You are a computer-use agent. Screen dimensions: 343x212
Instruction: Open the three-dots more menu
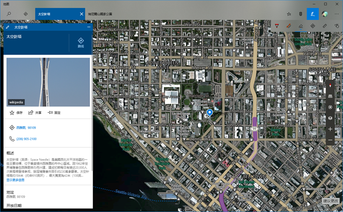coord(337,14)
